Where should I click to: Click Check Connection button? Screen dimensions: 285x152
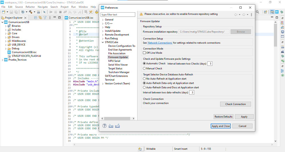coord(236,104)
